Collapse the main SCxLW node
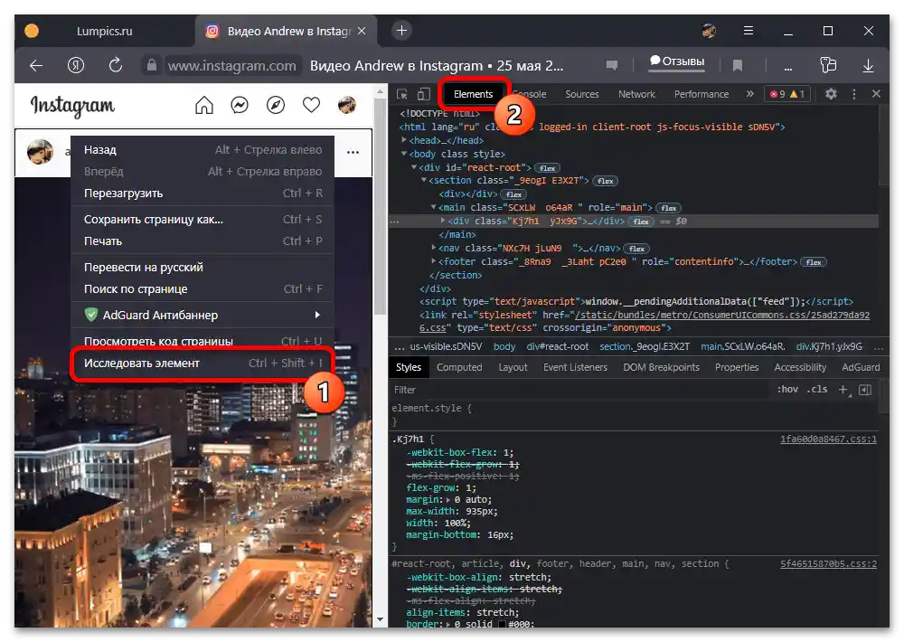This screenshot has height=642, width=904. coord(434,207)
